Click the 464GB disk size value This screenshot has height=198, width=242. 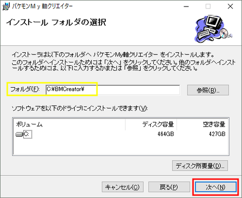point(166,134)
